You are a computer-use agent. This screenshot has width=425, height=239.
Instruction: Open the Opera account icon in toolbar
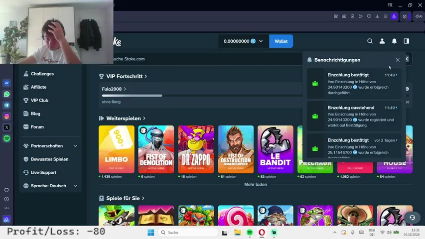click(394, 16)
